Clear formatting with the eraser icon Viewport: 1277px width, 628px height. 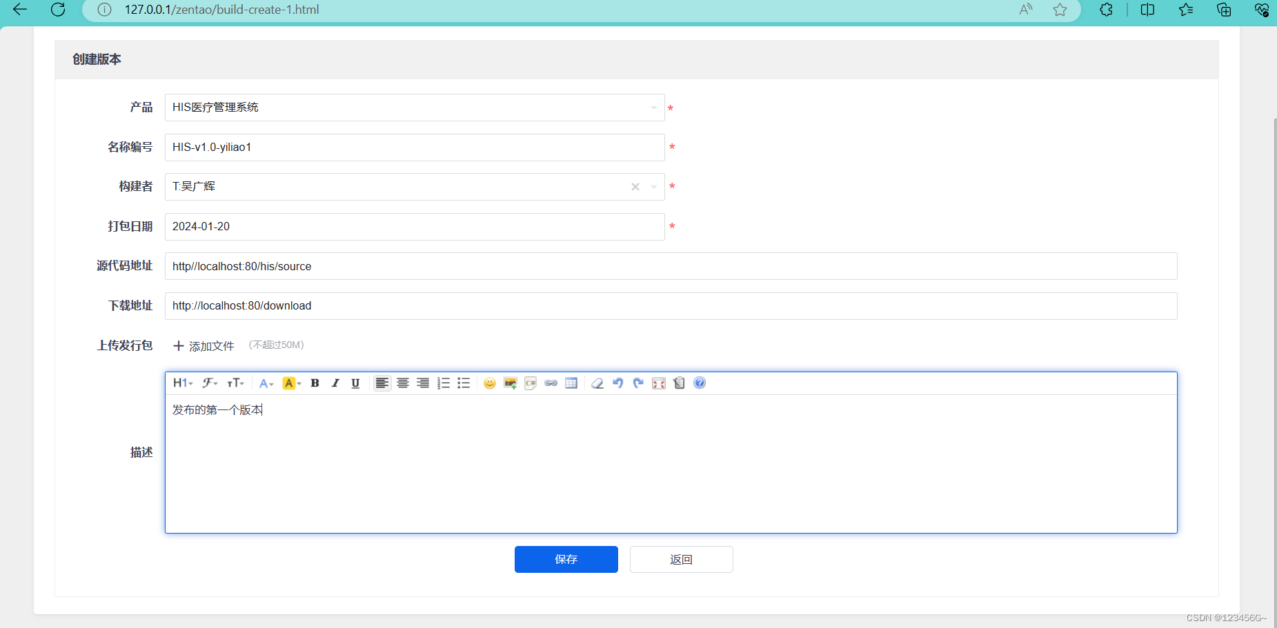tap(597, 383)
